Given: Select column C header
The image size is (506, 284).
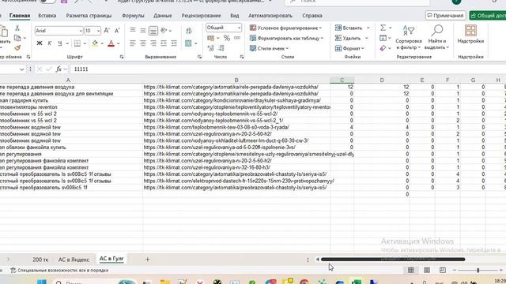Looking at the screenshot, I should coord(342,80).
